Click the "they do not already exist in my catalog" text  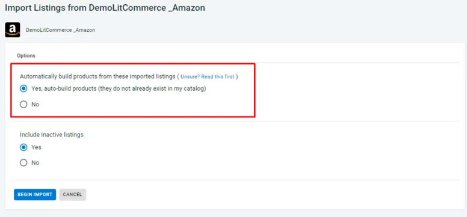click(154, 89)
